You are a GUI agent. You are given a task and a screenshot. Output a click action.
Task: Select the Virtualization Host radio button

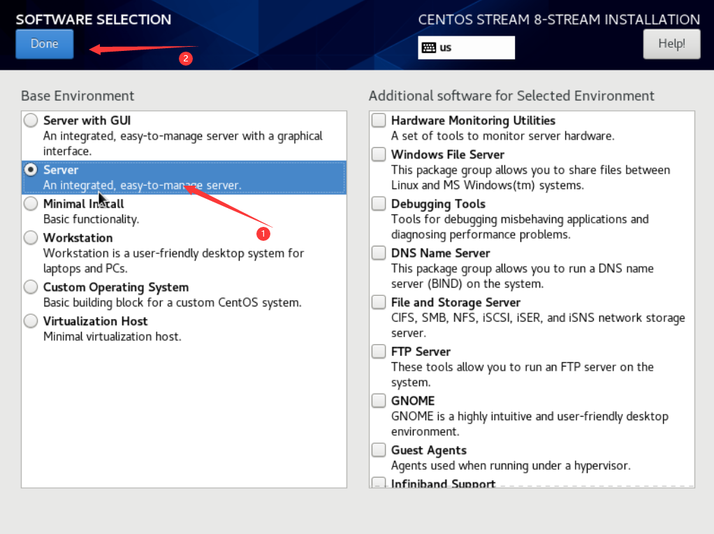31,321
